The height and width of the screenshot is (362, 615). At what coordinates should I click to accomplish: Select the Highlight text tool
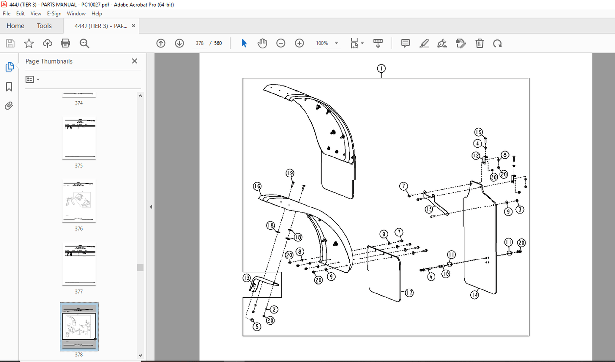[x=424, y=43]
